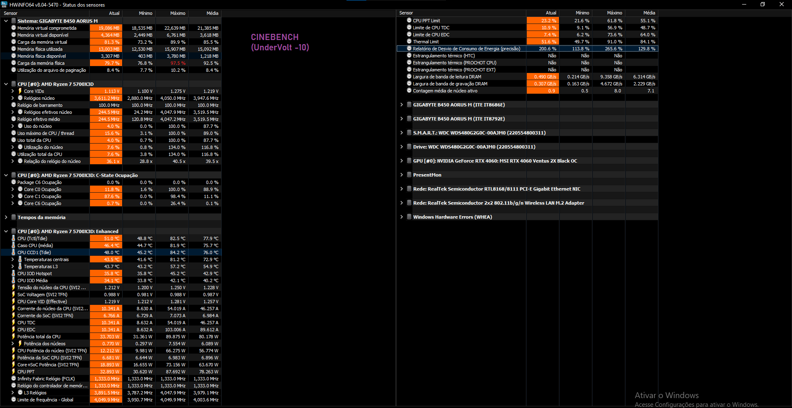
Task: Select the CPU Core VID (Effective) row
Action: tap(111, 302)
